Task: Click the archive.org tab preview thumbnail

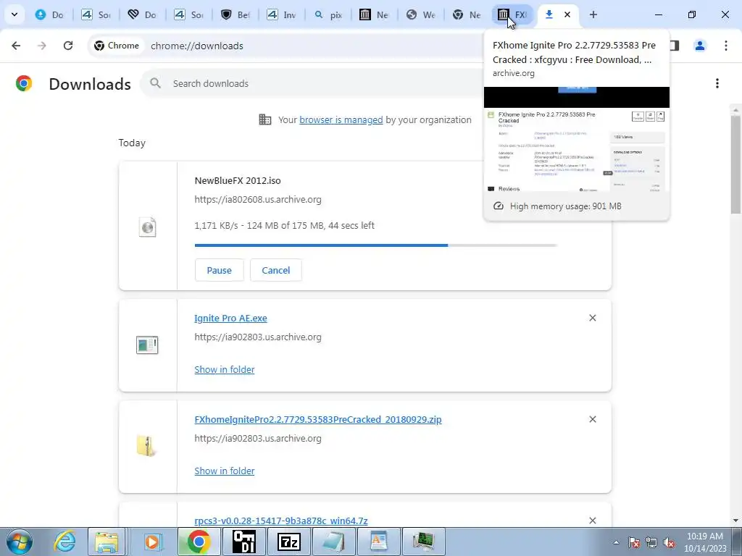Action: [x=576, y=139]
